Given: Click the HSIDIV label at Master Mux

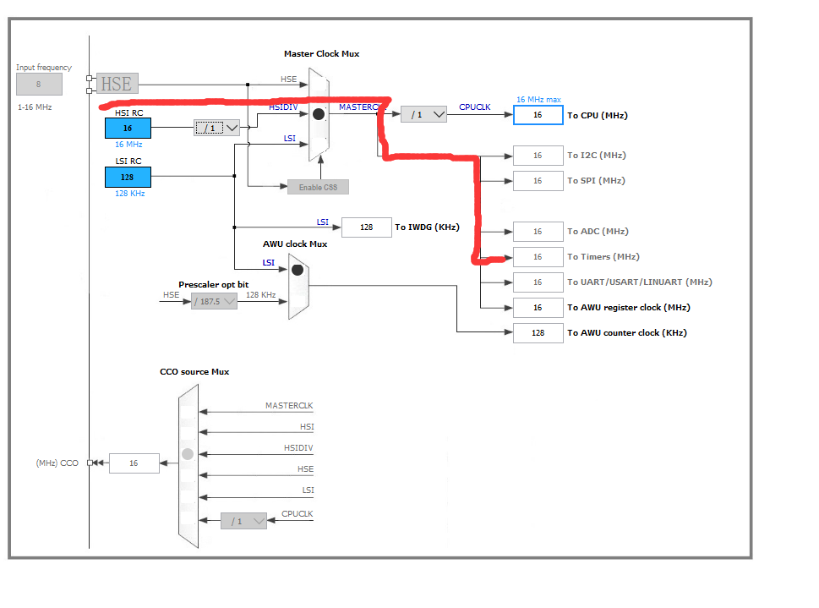Looking at the screenshot, I should pos(283,107).
